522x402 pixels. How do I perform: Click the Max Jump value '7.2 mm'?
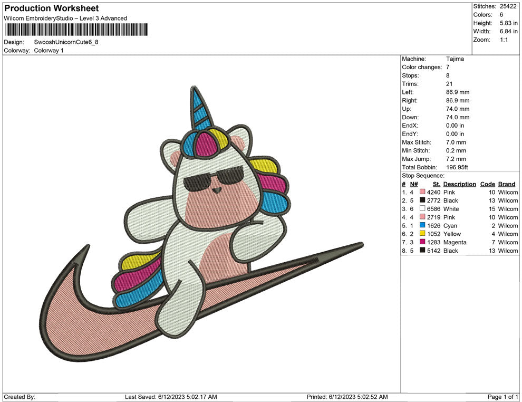tap(456, 159)
